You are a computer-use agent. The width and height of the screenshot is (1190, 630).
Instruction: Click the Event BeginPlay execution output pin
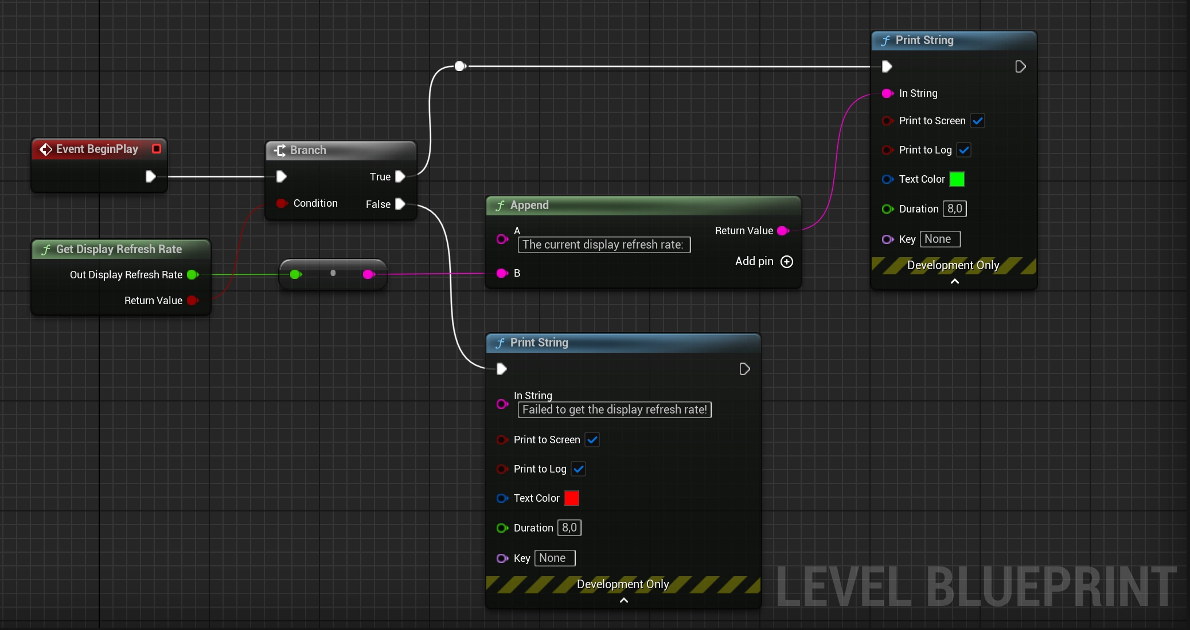pyautogui.click(x=150, y=176)
